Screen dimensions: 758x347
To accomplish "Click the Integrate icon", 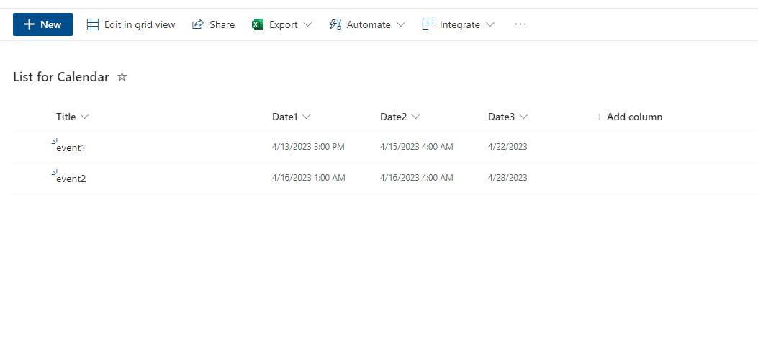I will (428, 24).
